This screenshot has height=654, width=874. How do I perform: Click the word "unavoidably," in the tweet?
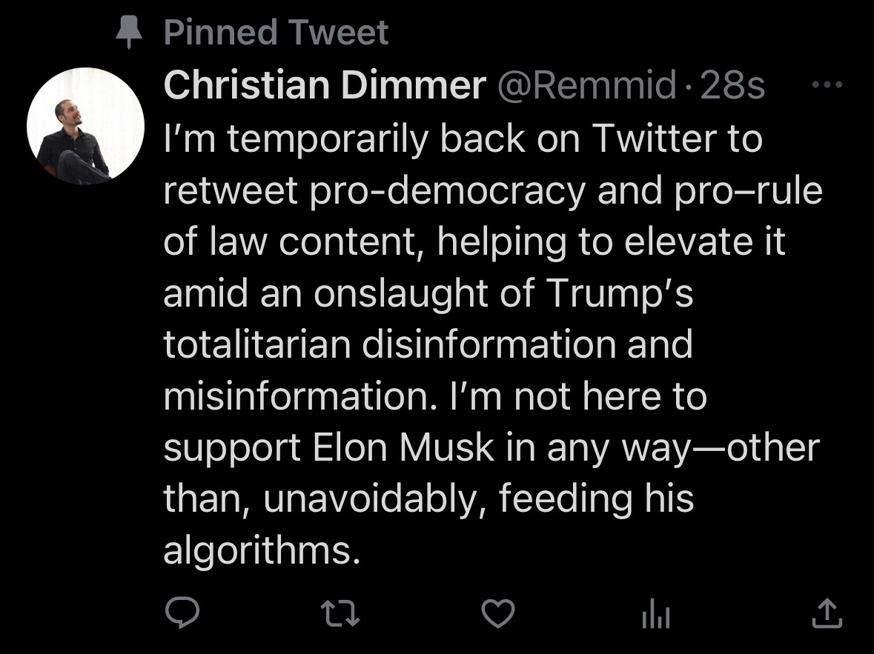[375, 498]
